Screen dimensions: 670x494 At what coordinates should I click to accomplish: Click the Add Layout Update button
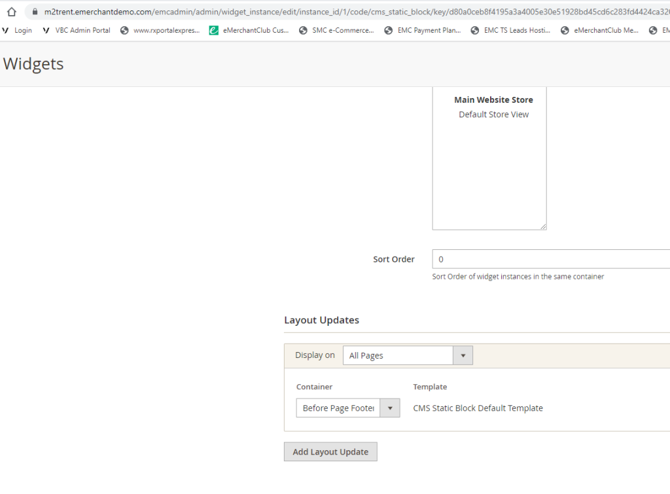(x=330, y=452)
